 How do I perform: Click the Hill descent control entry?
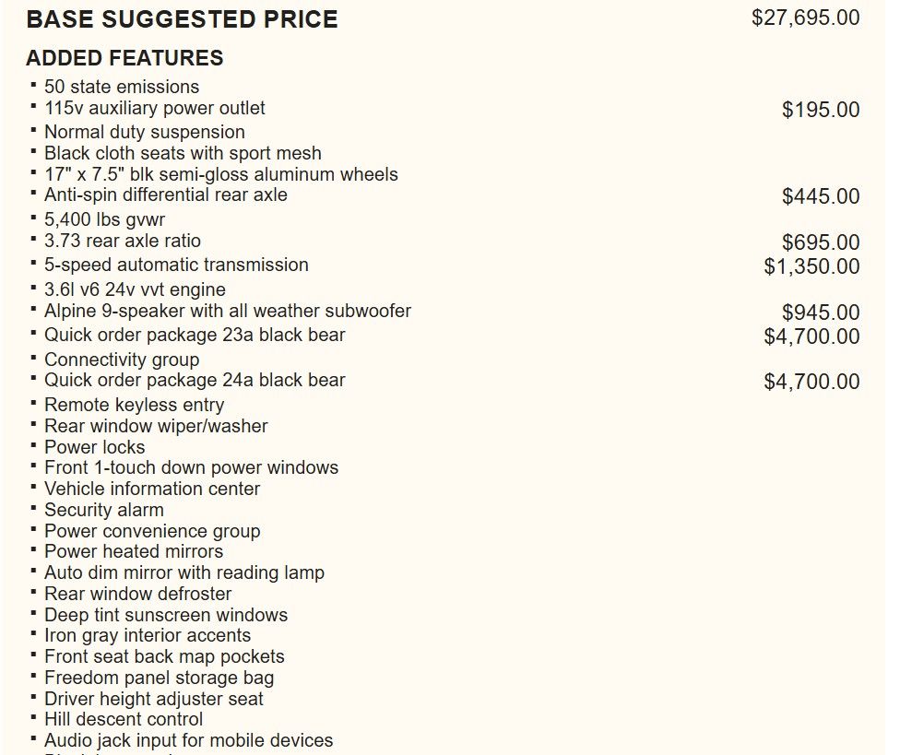124,719
